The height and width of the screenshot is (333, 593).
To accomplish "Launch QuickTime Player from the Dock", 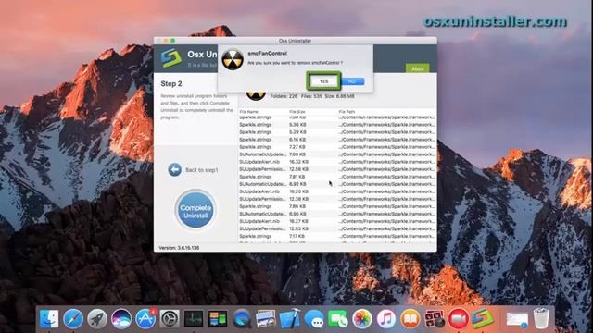I will (242, 319).
